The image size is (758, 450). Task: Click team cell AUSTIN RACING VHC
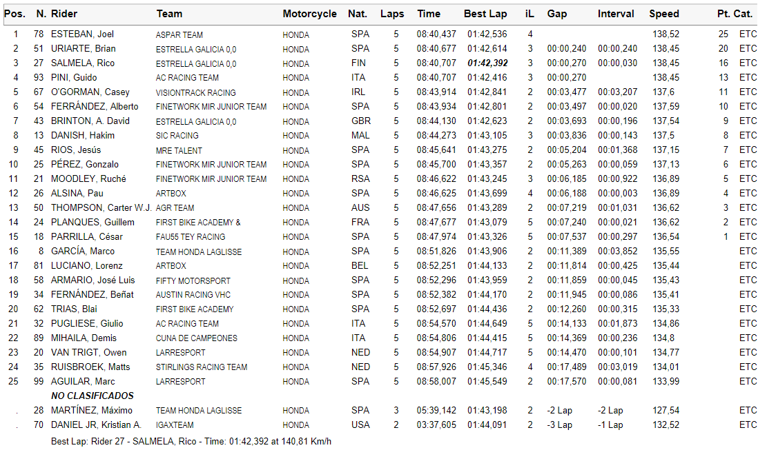tap(193, 295)
